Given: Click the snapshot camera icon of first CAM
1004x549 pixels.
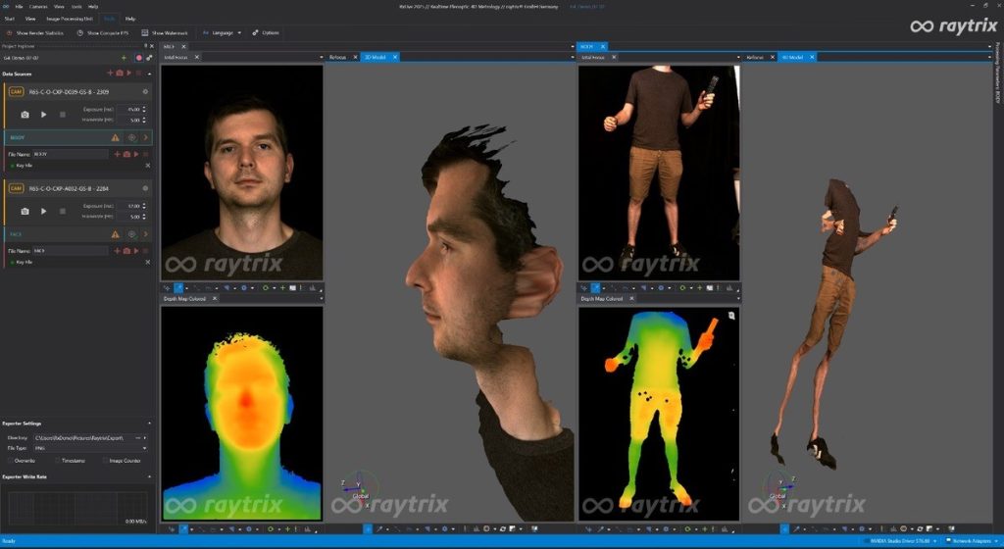Looking at the screenshot, I should (25, 115).
